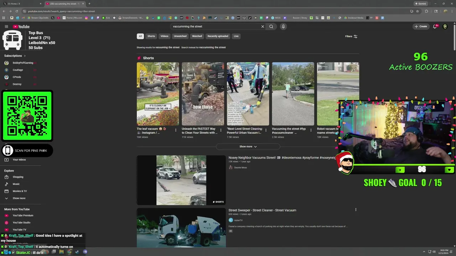This screenshot has width=456, height=256.
Task: Open options for Street Sweeper video
Action: pos(356,210)
